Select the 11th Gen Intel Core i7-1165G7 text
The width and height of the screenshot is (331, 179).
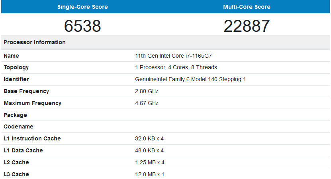click(176, 56)
